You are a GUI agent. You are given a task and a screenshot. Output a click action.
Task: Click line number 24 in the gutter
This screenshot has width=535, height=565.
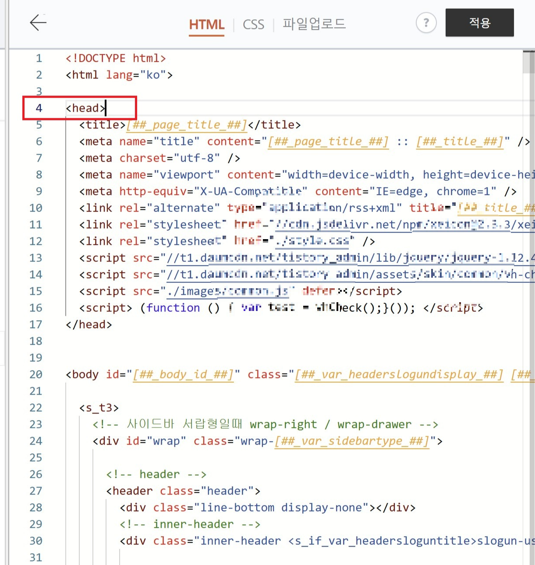coord(36,441)
